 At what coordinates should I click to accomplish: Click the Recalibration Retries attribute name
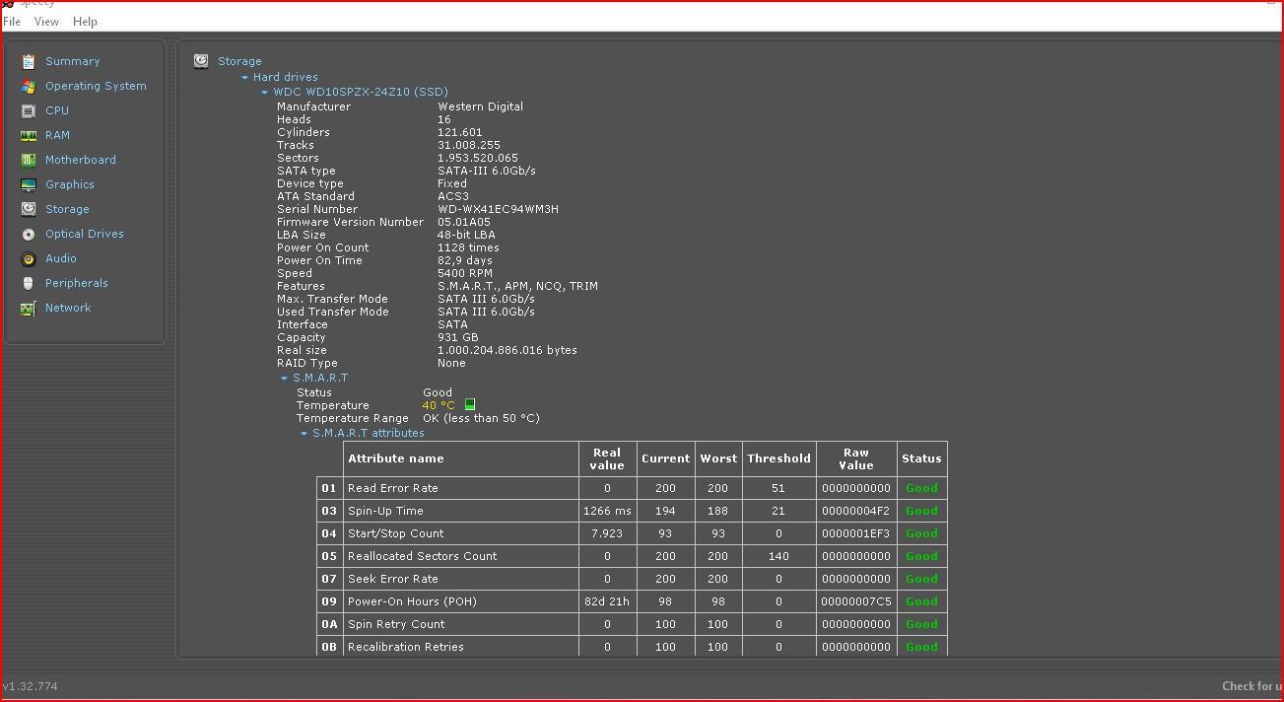point(406,647)
